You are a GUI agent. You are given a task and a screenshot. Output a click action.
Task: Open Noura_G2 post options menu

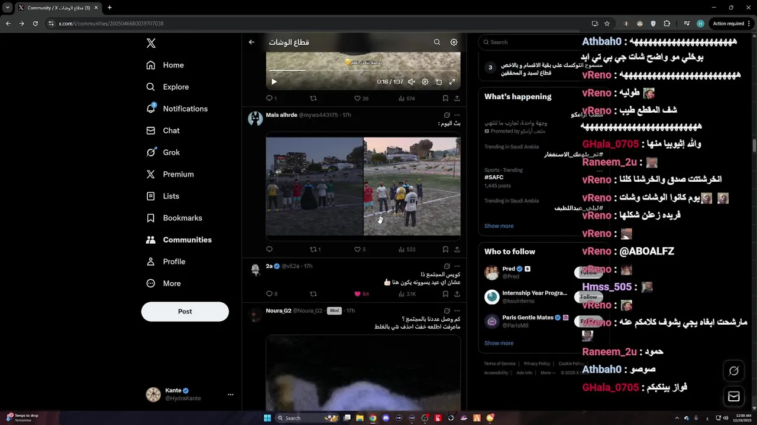[x=457, y=310]
